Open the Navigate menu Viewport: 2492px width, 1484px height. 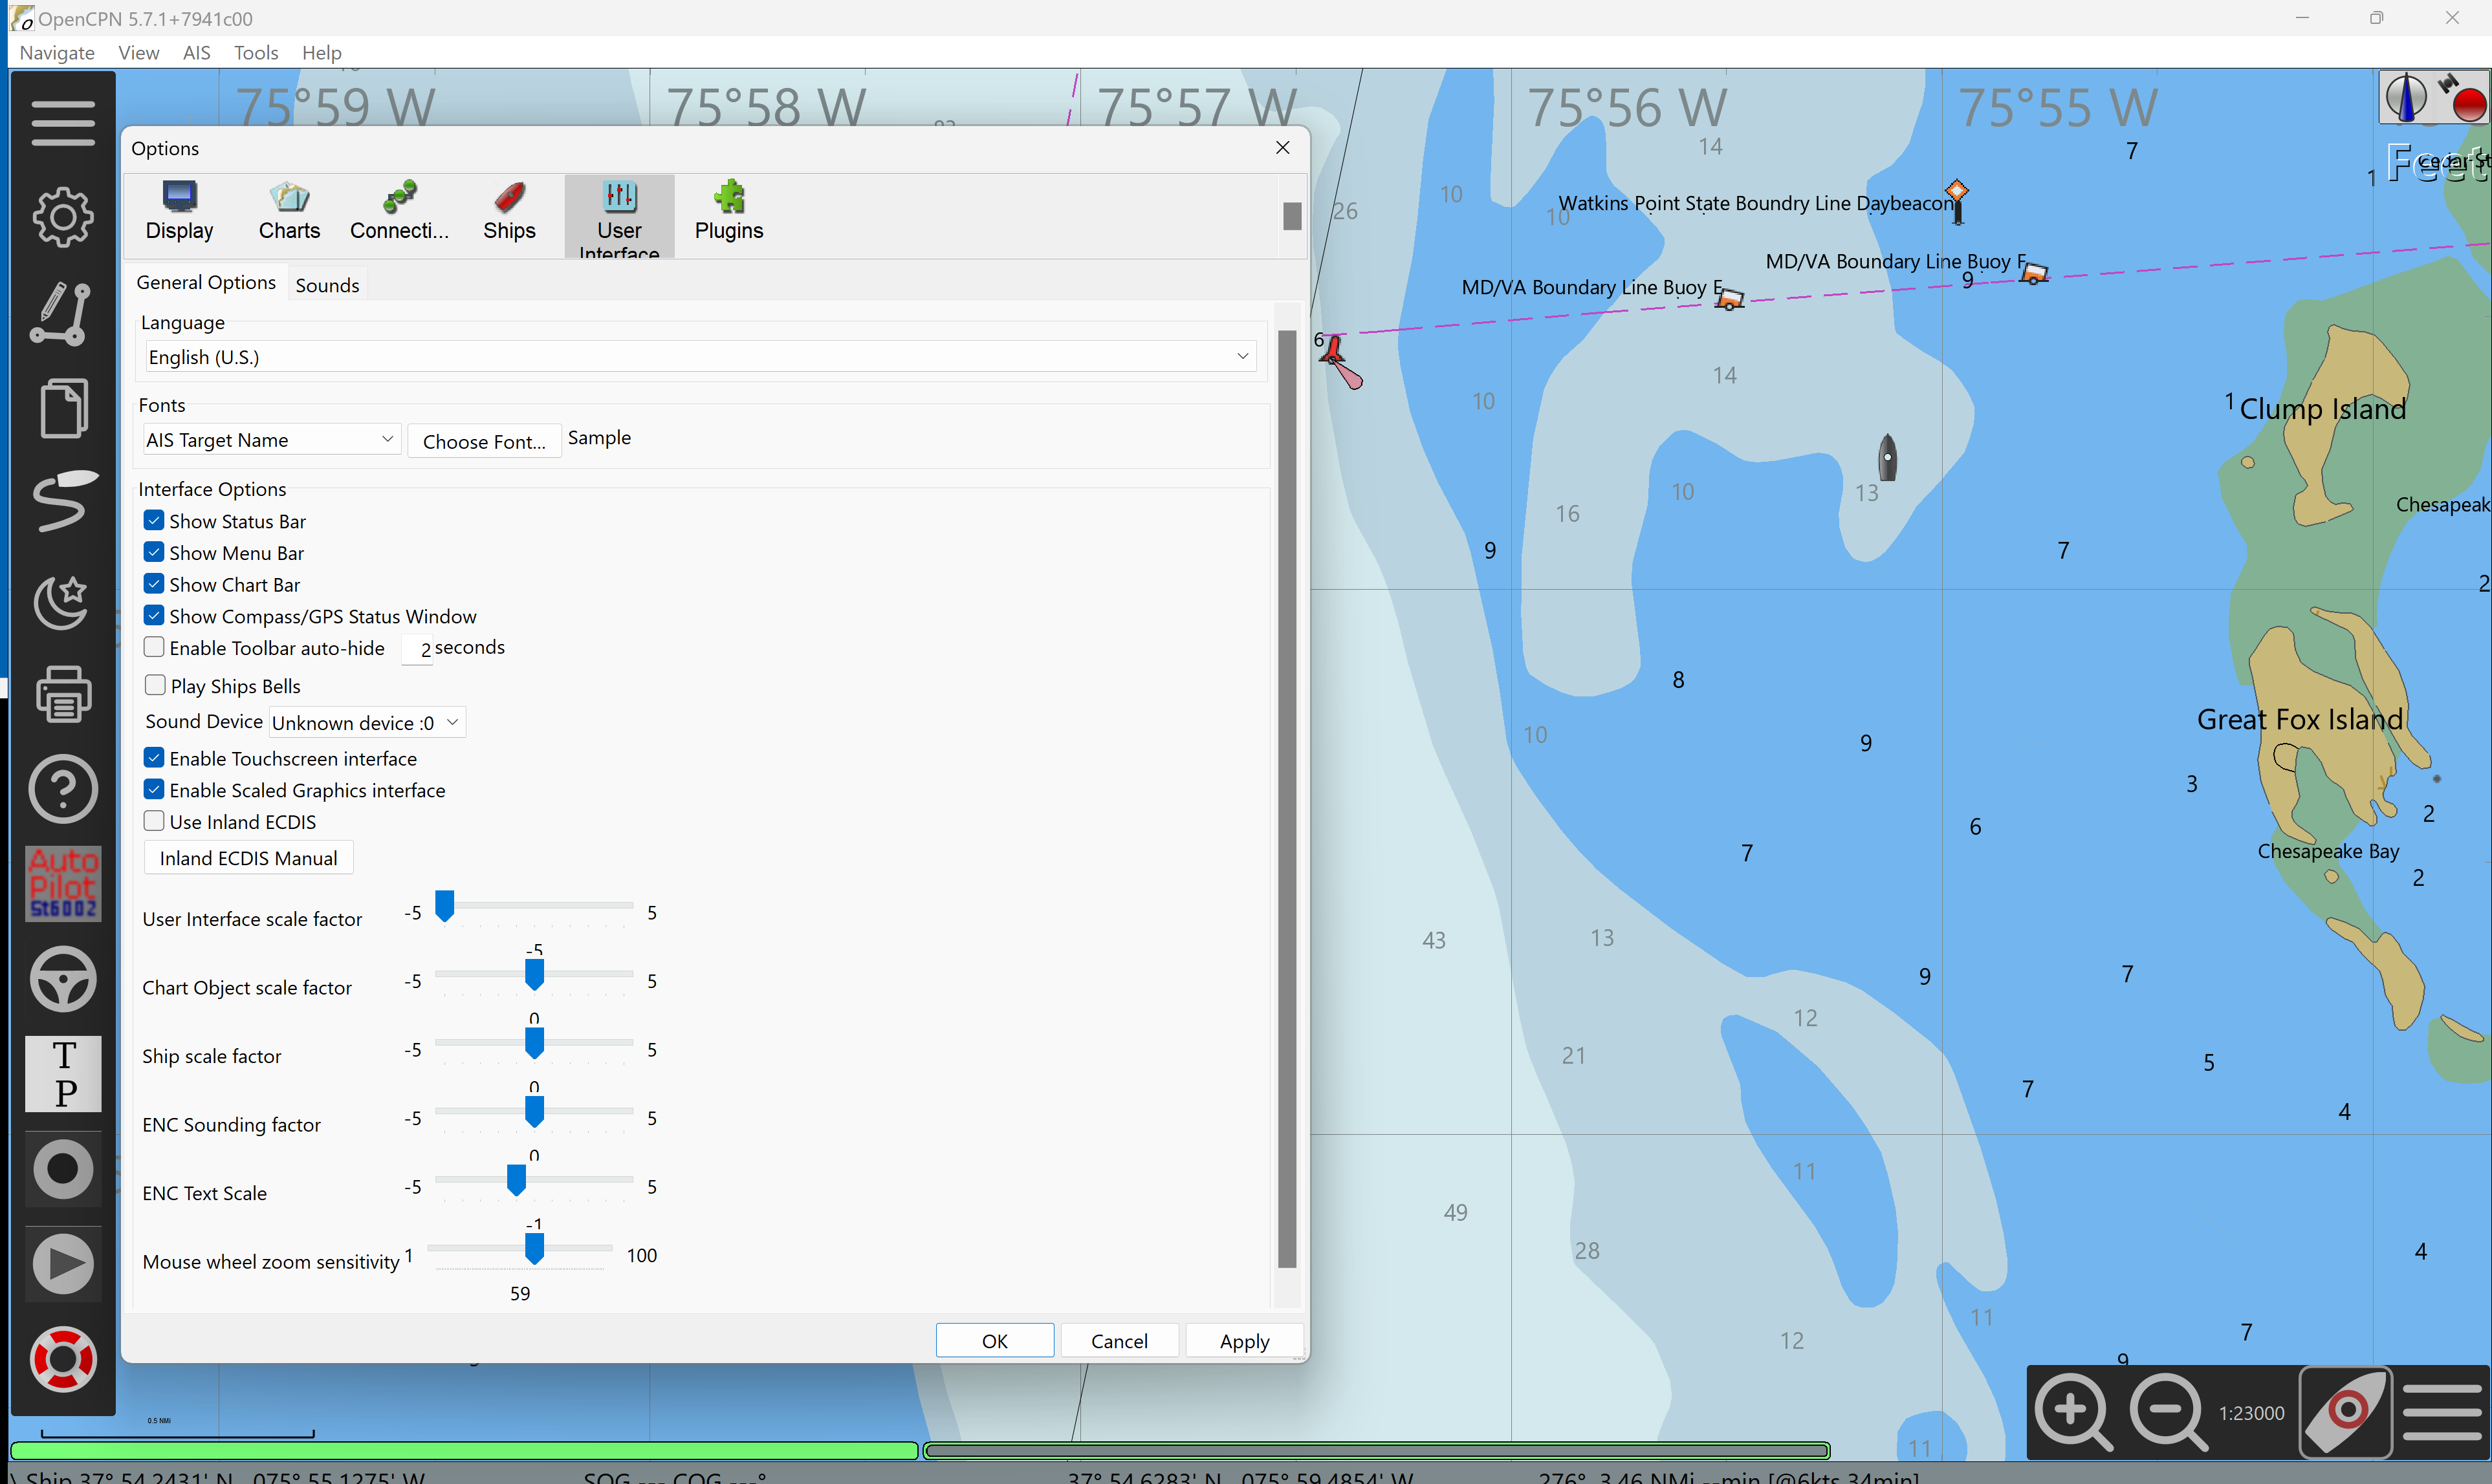pyautogui.click(x=57, y=52)
